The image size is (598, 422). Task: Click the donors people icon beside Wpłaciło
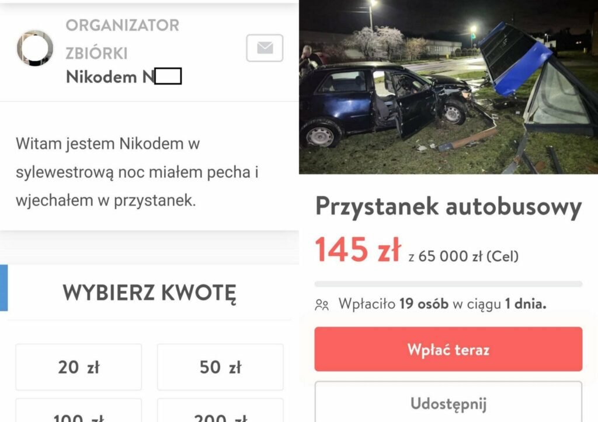(322, 305)
